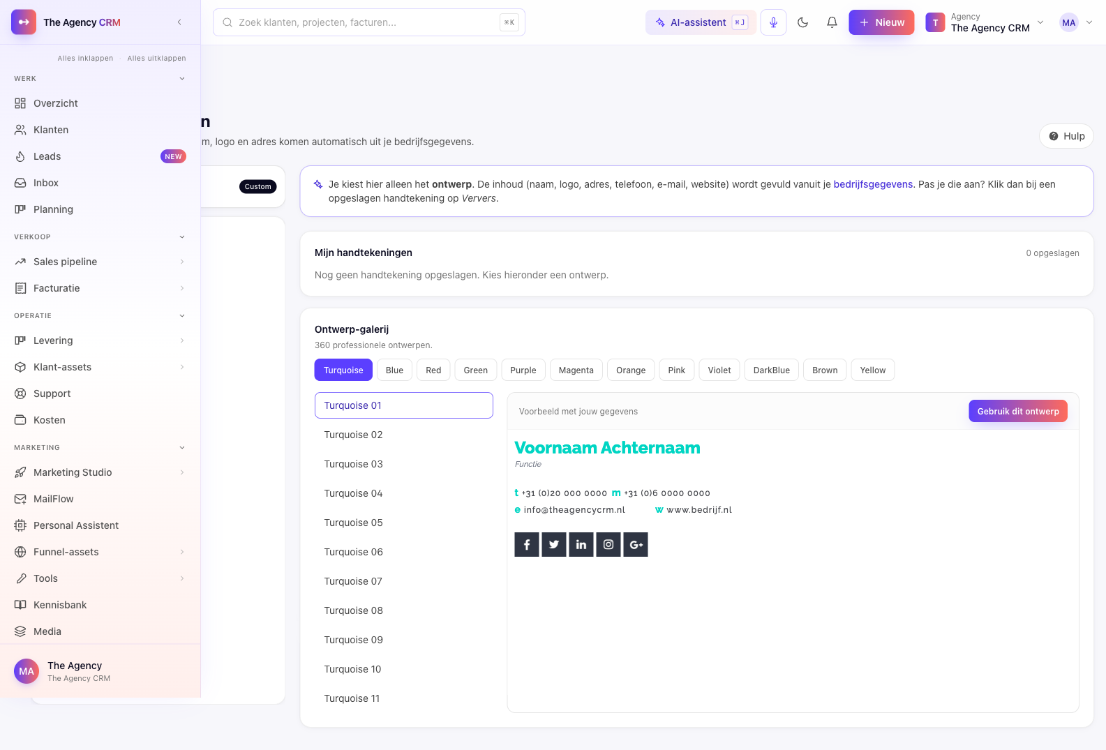Click the Funnel-assets globe icon
This screenshot has height=750, width=1106.
point(20,552)
